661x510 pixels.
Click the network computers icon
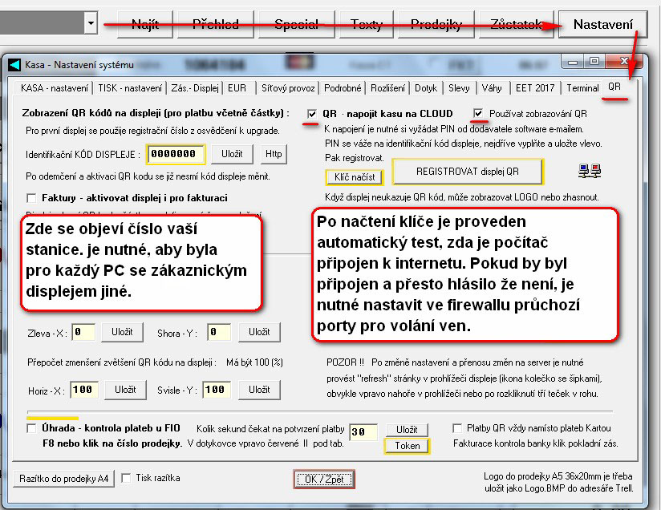pyautogui.click(x=590, y=171)
